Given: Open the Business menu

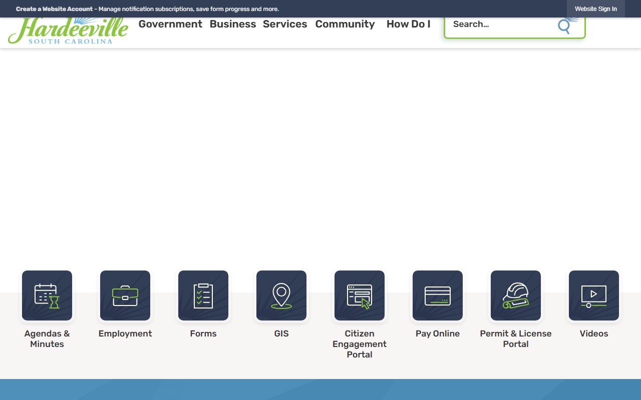Looking at the screenshot, I should pyautogui.click(x=233, y=24).
